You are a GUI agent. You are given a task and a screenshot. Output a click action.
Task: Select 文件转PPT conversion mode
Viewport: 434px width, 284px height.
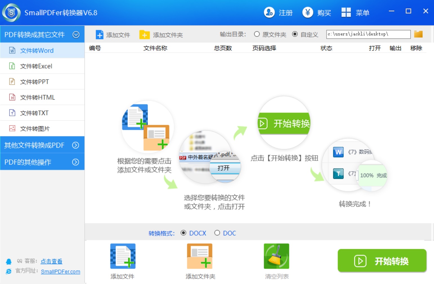[42, 82]
